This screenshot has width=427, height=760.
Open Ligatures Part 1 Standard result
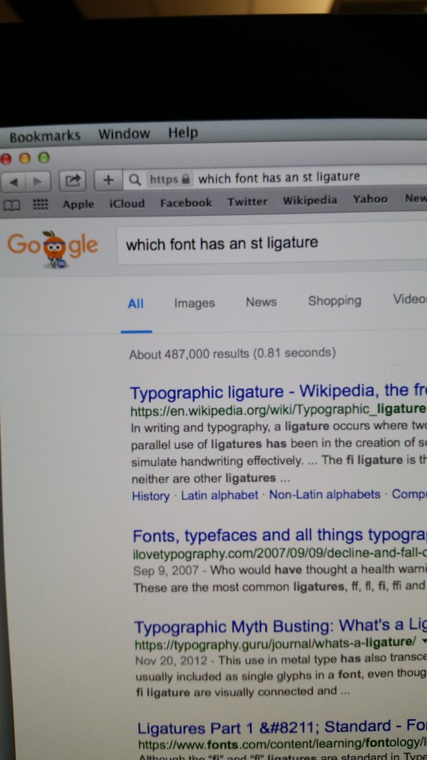tap(282, 727)
